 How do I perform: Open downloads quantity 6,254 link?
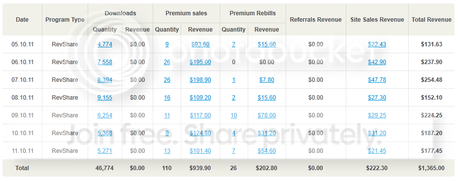(105, 115)
